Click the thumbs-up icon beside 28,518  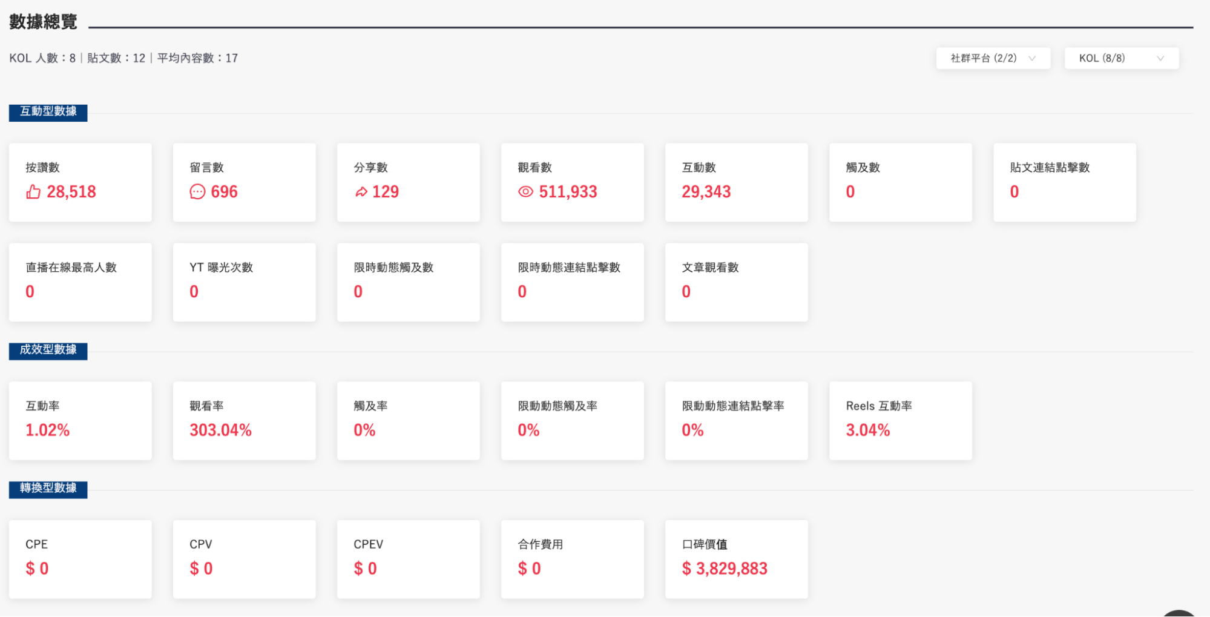click(x=33, y=192)
